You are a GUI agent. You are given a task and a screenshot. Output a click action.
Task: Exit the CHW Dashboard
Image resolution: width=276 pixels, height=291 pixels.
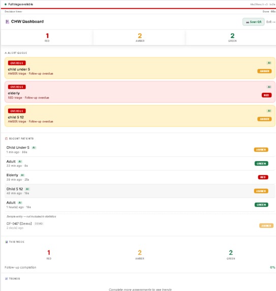271,22
